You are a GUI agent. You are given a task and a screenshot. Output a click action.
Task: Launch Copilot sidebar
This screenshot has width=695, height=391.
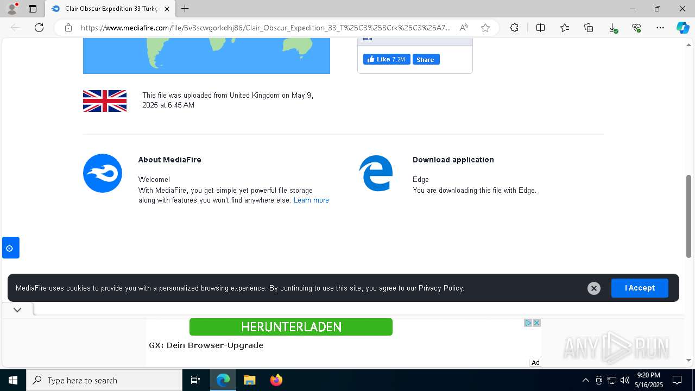[x=683, y=28]
